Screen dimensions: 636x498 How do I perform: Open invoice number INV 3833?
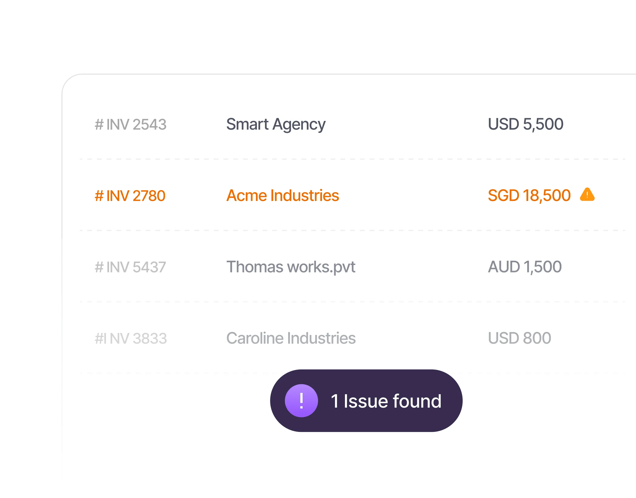click(131, 339)
